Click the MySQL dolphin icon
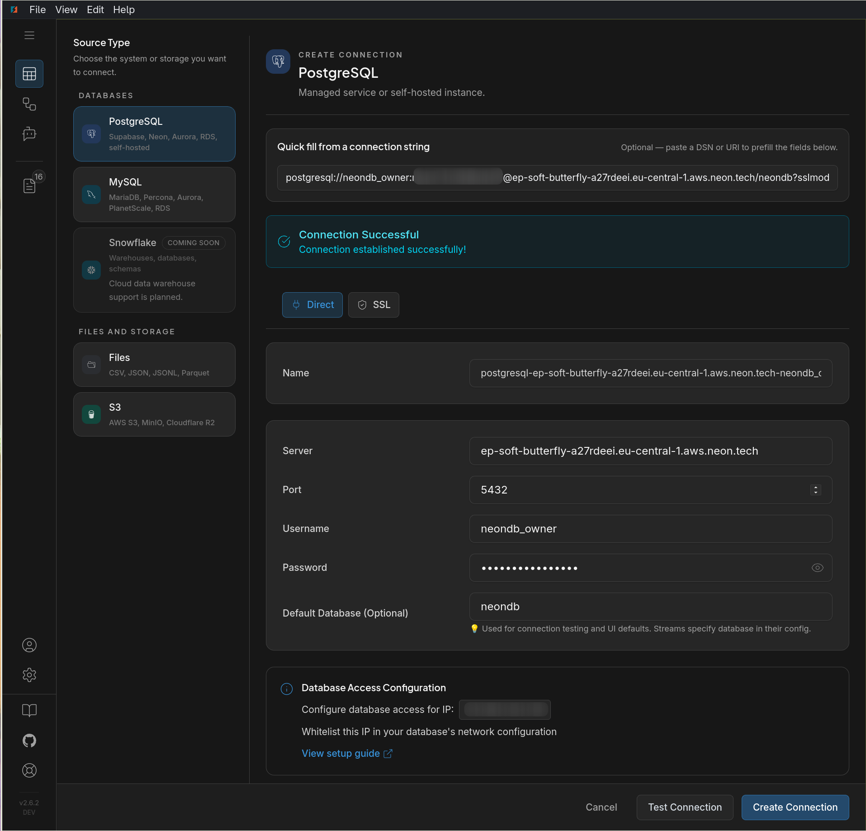 (91, 195)
